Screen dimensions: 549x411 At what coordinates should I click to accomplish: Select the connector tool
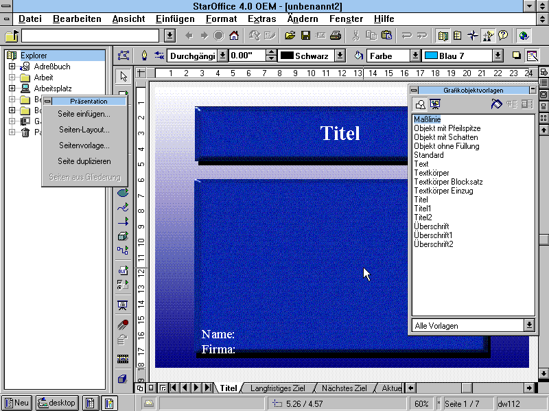click(x=123, y=250)
